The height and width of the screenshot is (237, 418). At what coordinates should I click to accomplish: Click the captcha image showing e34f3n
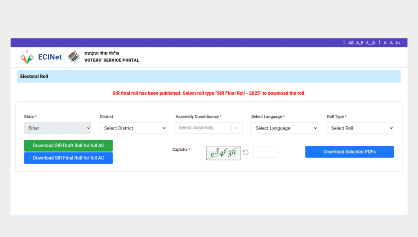coord(223,153)
